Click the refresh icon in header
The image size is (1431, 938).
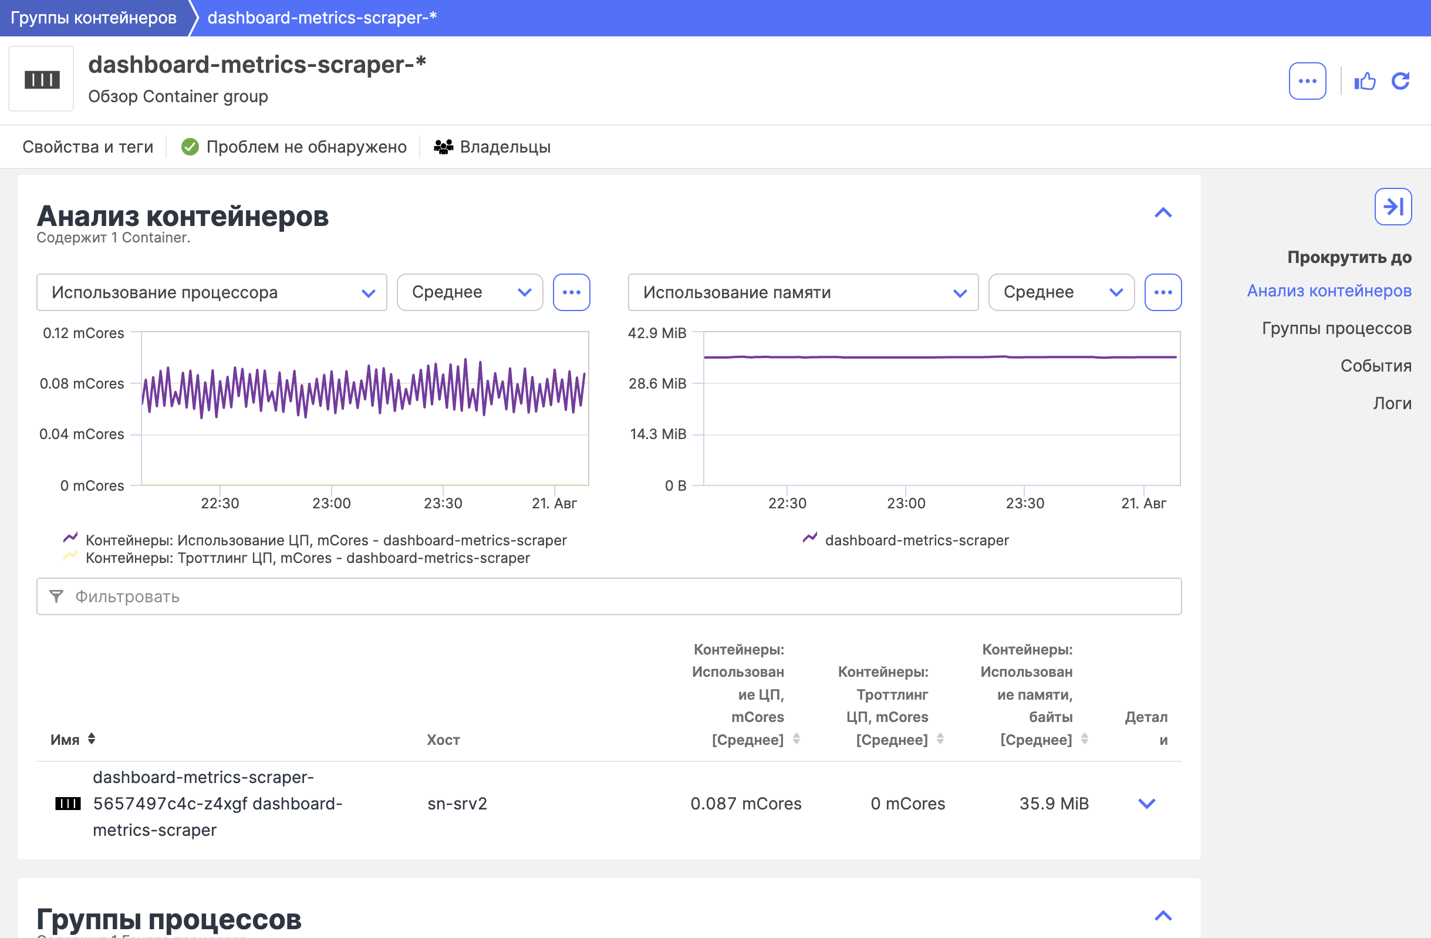click(1400, 81)
